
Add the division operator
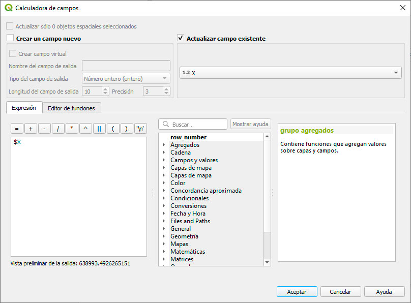click(58, 129)
